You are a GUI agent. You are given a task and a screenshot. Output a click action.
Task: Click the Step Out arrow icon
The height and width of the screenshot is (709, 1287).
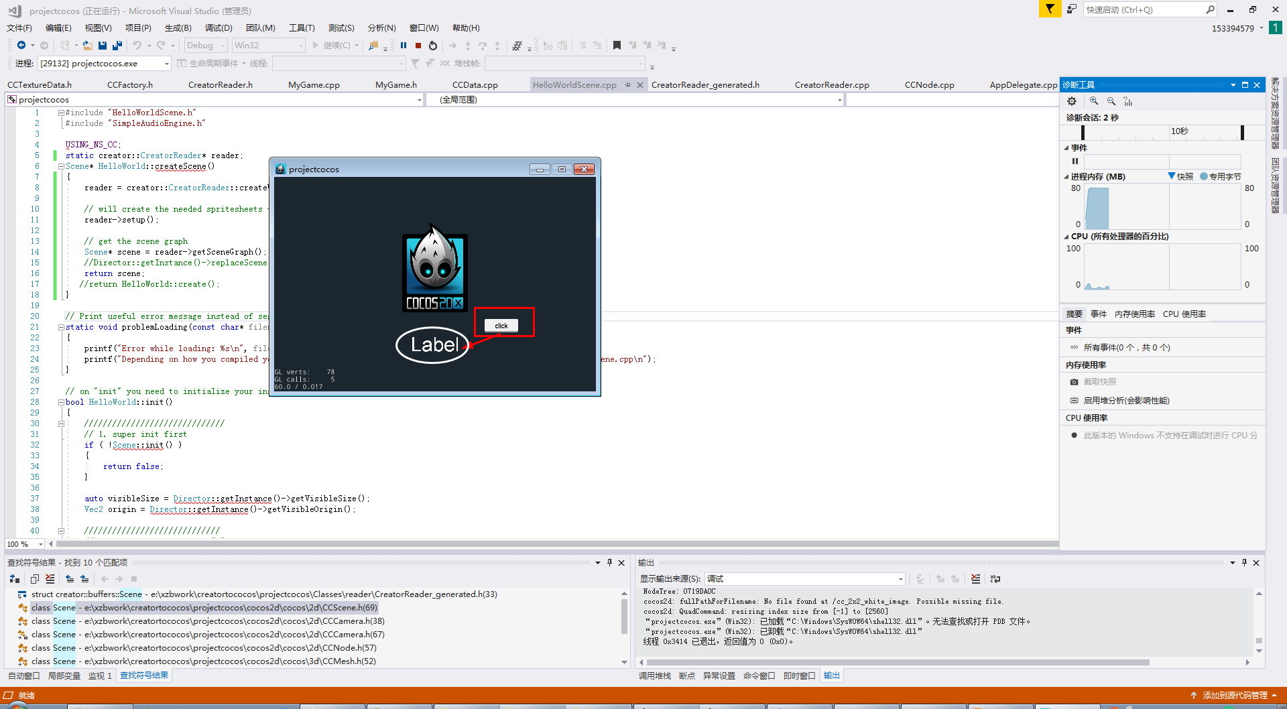[497, 46]
